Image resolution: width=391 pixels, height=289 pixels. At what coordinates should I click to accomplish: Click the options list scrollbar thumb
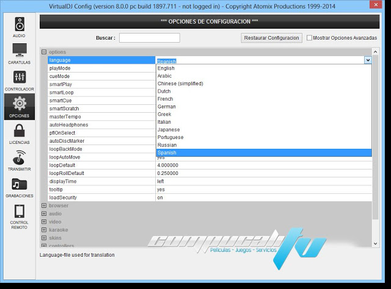(375, 137)
